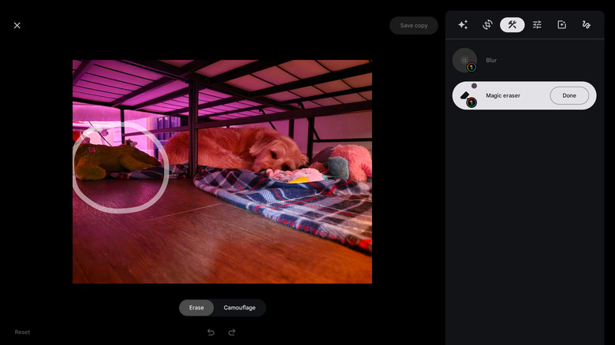Viewport: 615px width, 345px height.
Task: Open the AI suggestions sparkle tab
Action: pos(463,24)
